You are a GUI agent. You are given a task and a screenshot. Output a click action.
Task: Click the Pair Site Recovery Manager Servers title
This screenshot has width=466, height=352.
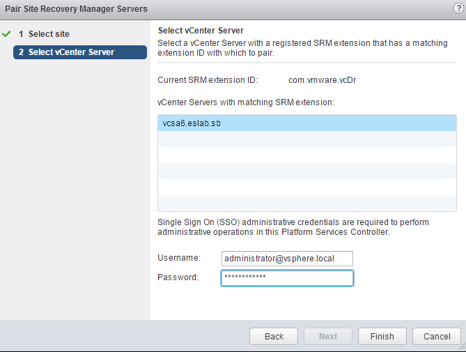coord(77,8)
